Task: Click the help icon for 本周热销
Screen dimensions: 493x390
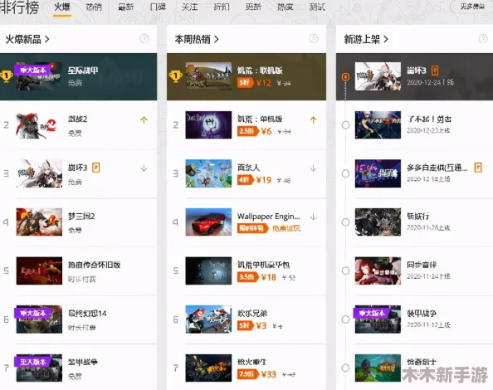Action: coord(314,39)
